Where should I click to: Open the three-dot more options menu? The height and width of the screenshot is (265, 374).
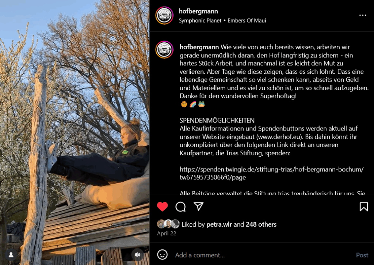point(363,15)
